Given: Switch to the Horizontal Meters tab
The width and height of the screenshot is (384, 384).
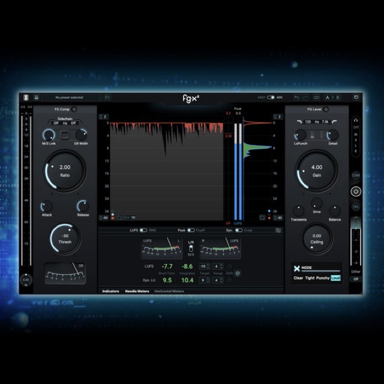Looking at the screenshot, I should [x=169, y=291].
